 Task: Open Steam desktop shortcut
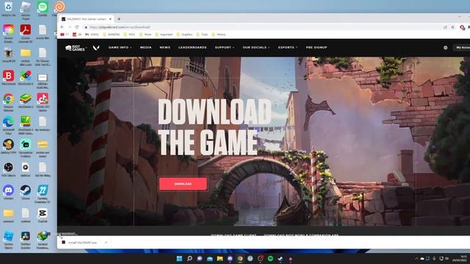(26, 192)
